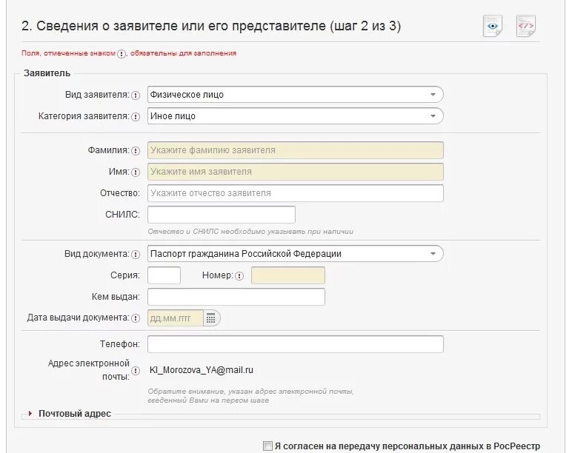Screen dimensions: 572x453
Task: Click into the Серия field
Action: click(x=164, y=275)
